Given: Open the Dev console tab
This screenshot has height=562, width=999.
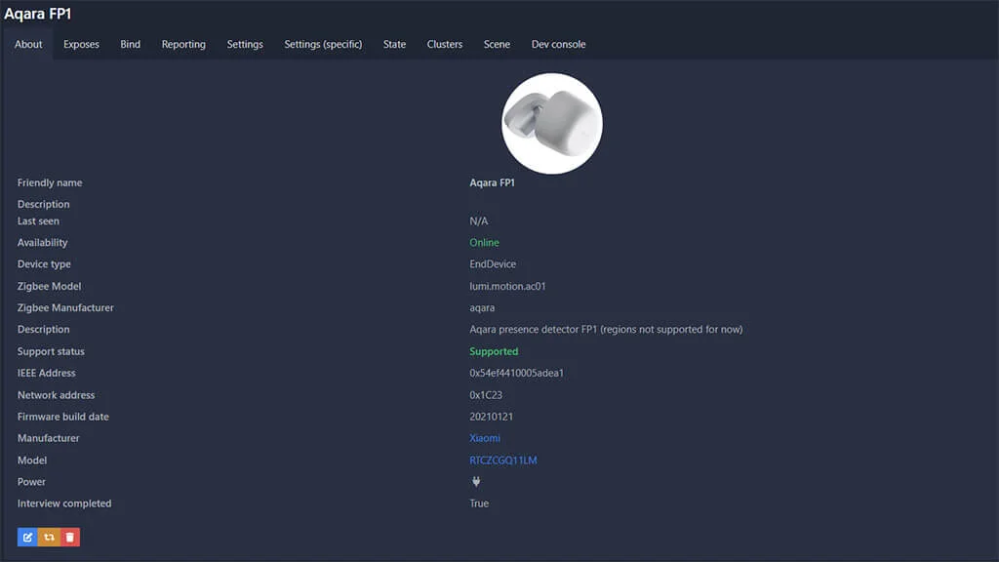Looking at the screenshot, I should click(558, 44).
